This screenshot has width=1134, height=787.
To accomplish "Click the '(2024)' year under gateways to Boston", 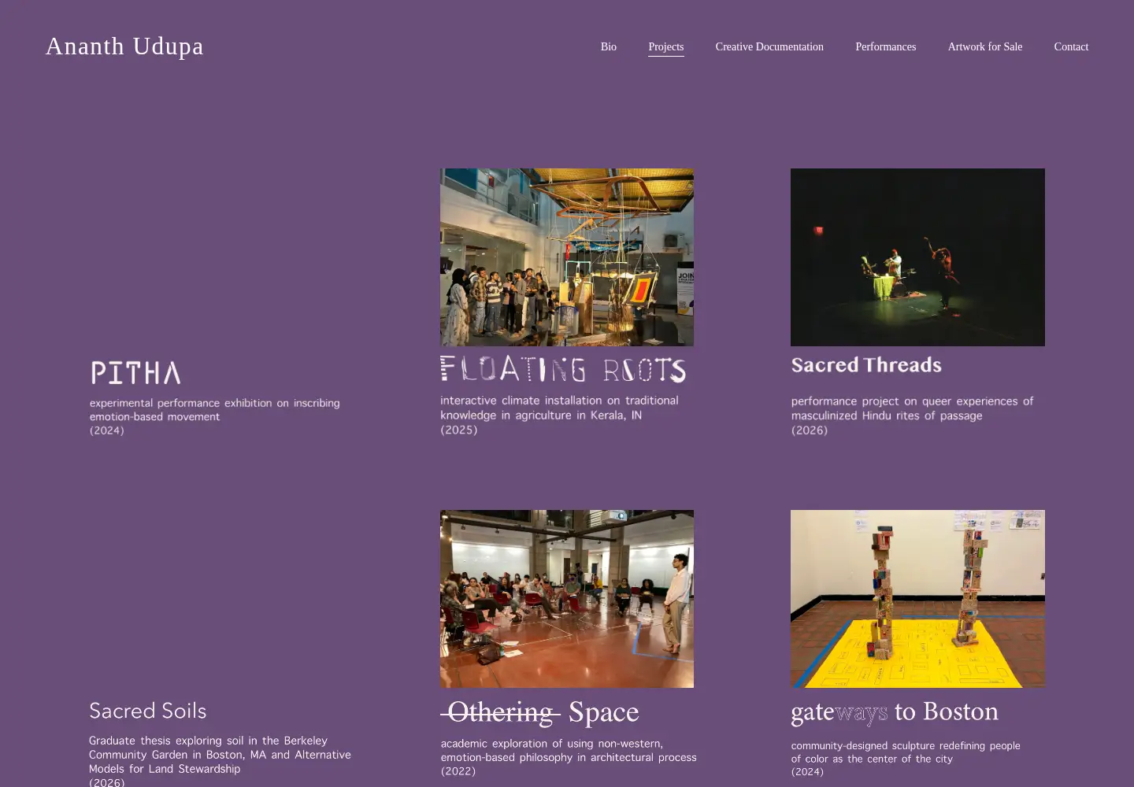I will (807, 772).
